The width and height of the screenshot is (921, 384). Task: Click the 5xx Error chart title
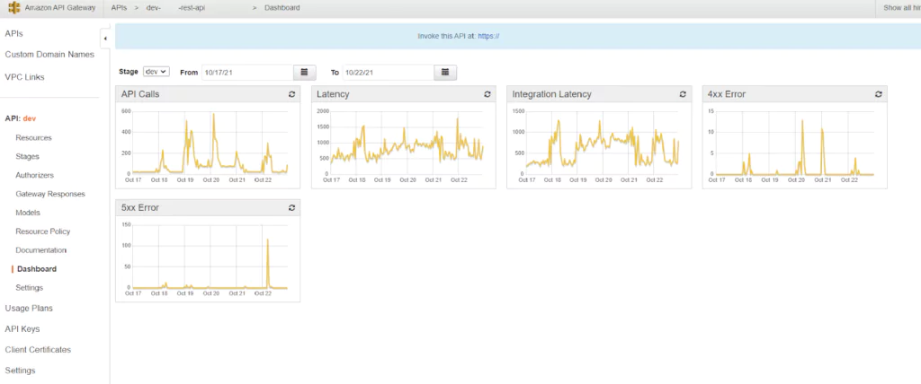(139, 207)
